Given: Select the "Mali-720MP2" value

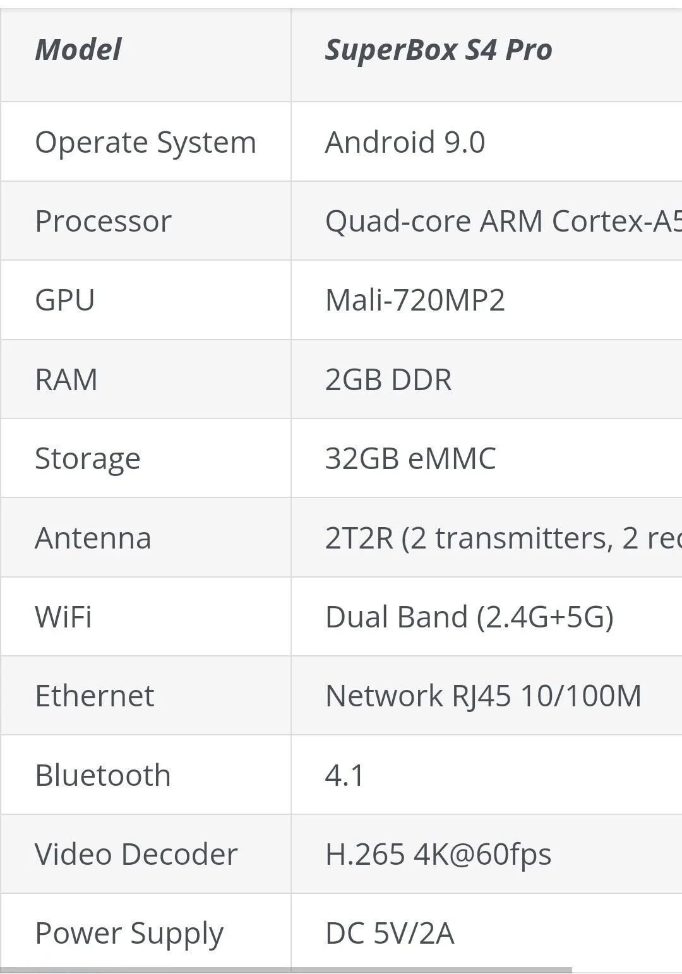Looking at the screenshot, I should (415, 300).
